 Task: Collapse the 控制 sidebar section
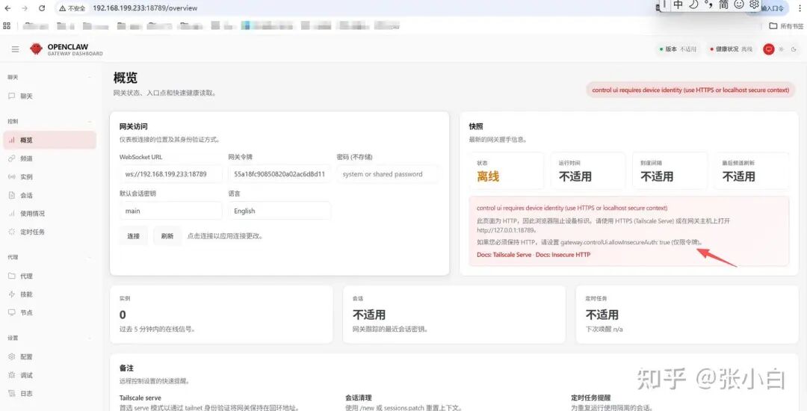coord(90,121)
